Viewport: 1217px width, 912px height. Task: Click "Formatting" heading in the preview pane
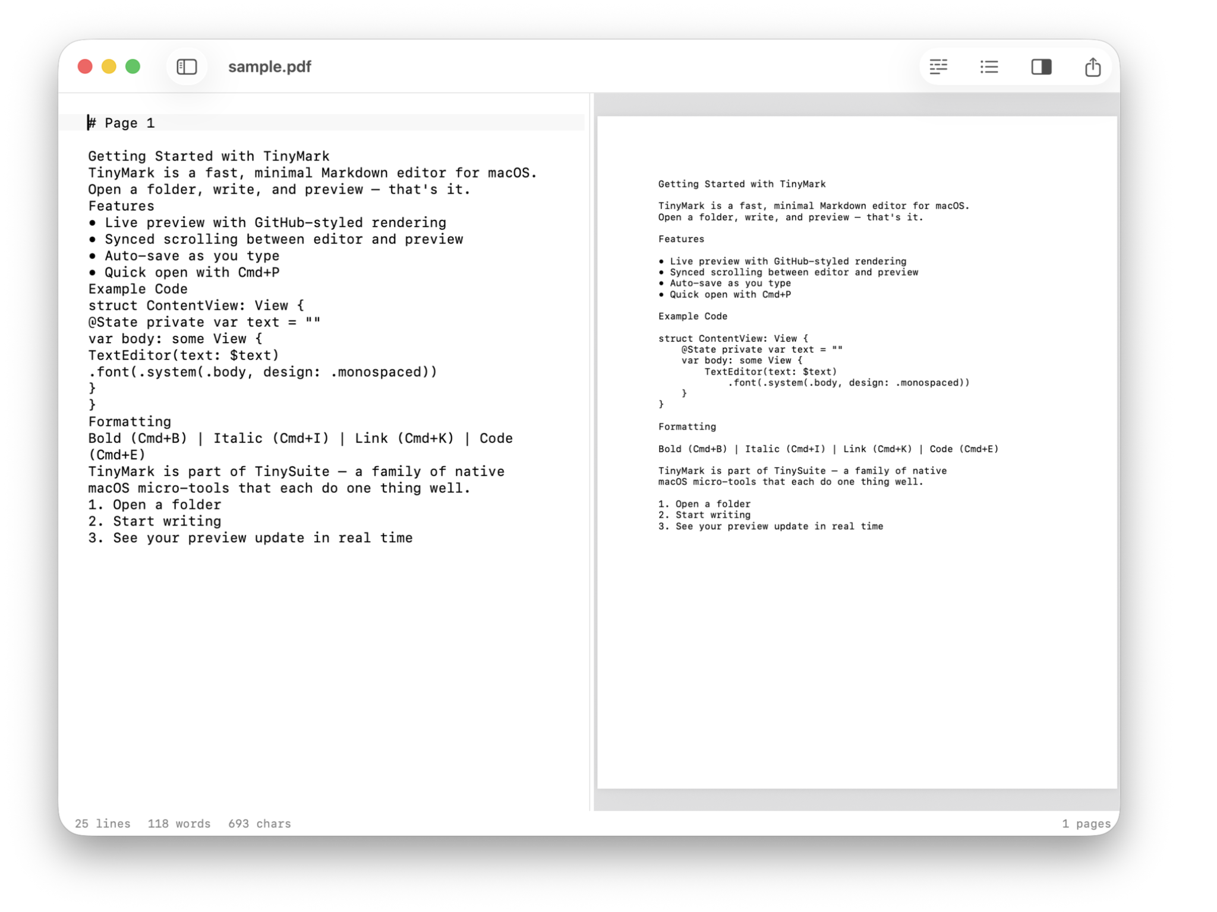[686, 426]
